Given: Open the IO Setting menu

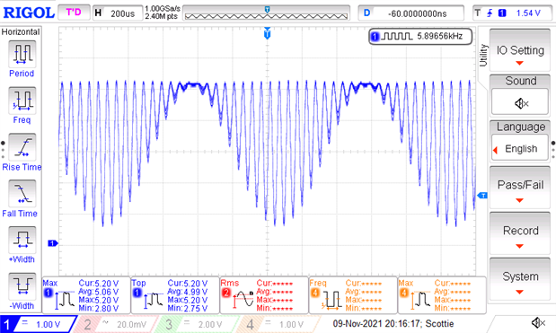Looking at the screenshot, I should coord(520,50).
